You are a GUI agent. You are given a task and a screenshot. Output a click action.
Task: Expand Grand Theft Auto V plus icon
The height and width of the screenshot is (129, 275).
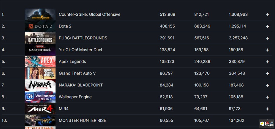(x=268, y=74)
